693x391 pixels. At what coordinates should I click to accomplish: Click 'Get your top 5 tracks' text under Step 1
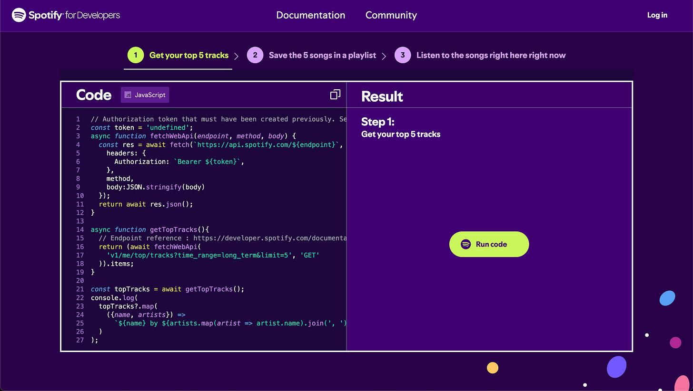[401, 134]
